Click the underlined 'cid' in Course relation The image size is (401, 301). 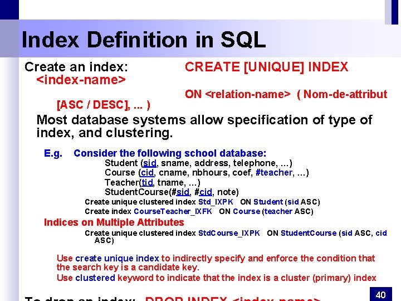[147, 173]
